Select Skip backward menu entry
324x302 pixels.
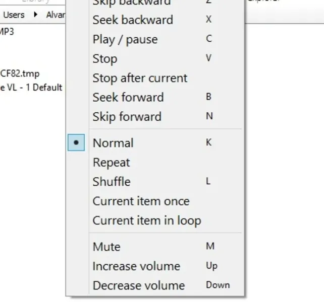click(x=131, y=3)
